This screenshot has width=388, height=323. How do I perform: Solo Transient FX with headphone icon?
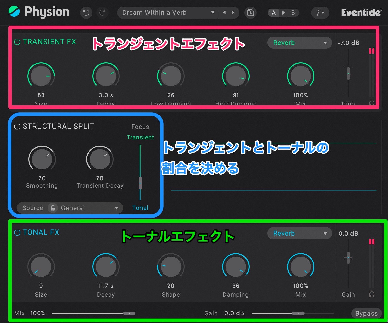click(x=372, y=103)
